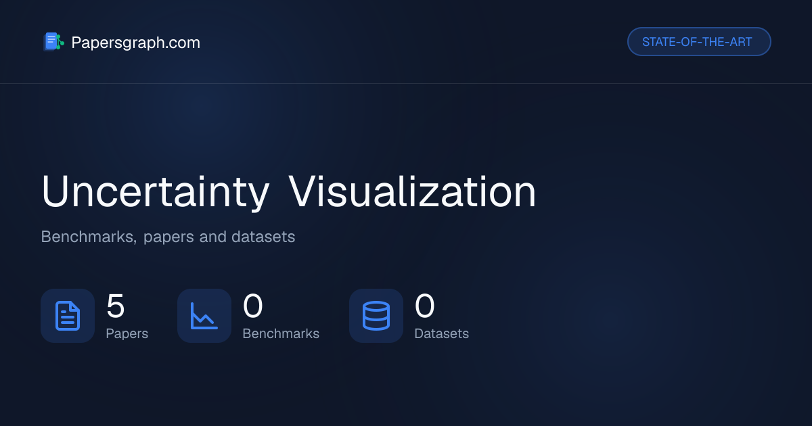This screenshot has width=812, height=426.
Task: Click the number 5 above Papers
Action: 116,306
